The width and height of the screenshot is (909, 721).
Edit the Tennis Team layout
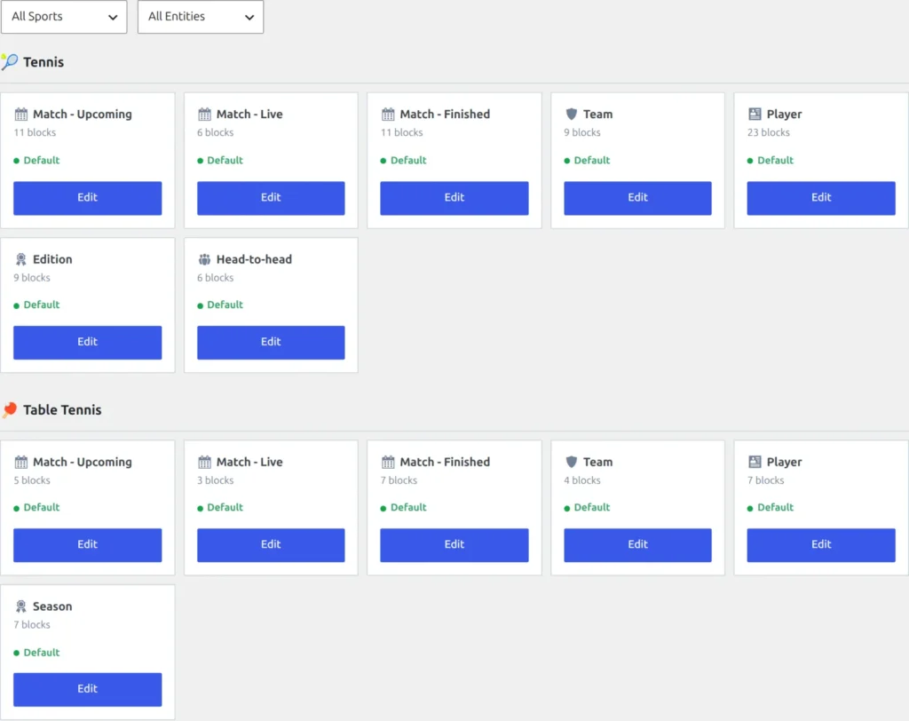pos(637,198)
